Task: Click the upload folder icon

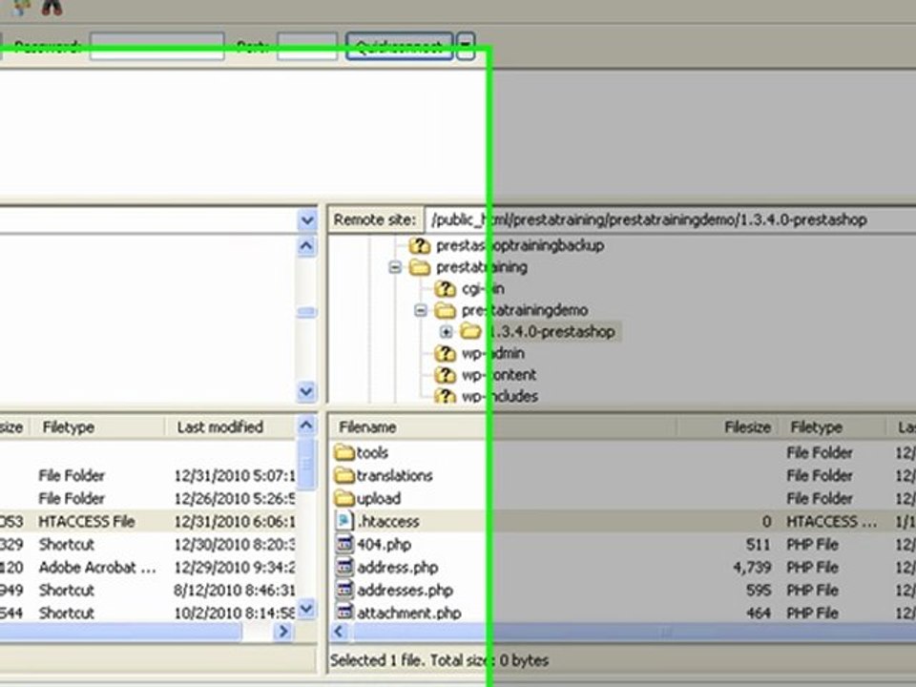Action: tap(344, 498)
